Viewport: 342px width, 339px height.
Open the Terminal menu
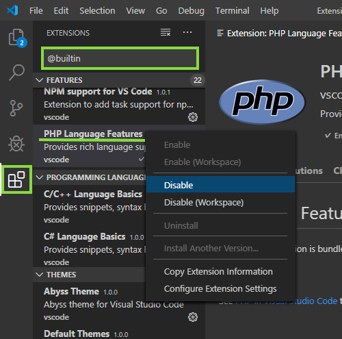[x=233, y=11]
